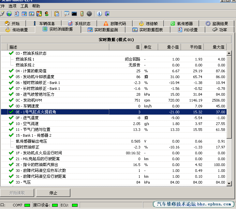Screen dimensions: 236x209
Task: Open the black terminal console icon
Action: tap(74, 14)
